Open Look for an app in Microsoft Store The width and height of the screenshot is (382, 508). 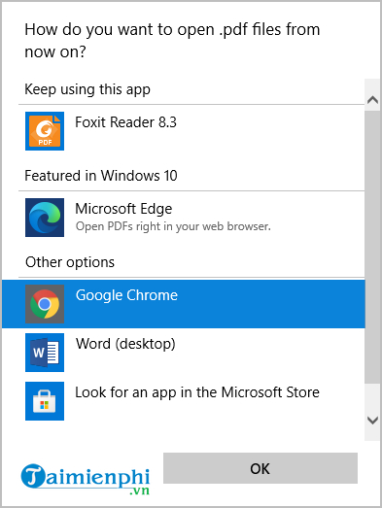[x=183, y=401]
